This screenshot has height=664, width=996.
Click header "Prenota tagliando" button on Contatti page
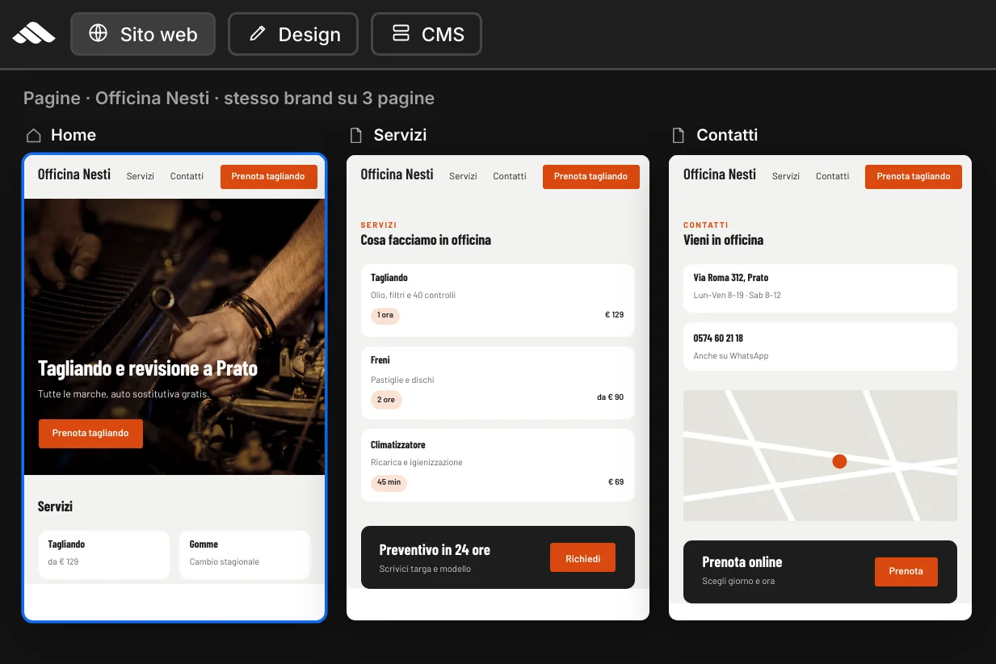914,176
